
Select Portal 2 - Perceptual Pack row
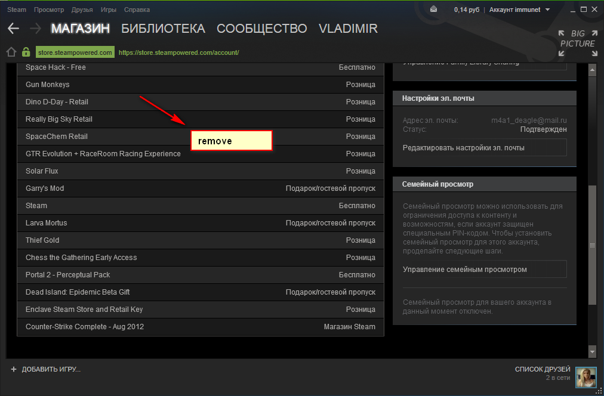[201, 275]
